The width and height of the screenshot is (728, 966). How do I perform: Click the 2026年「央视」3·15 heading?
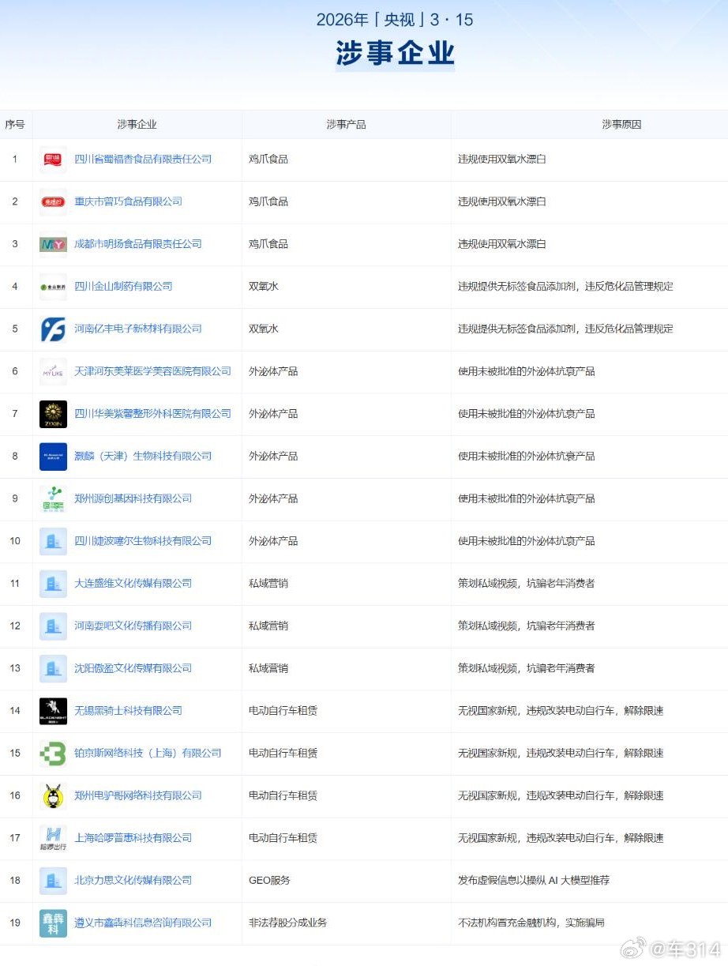click(395, 19)
